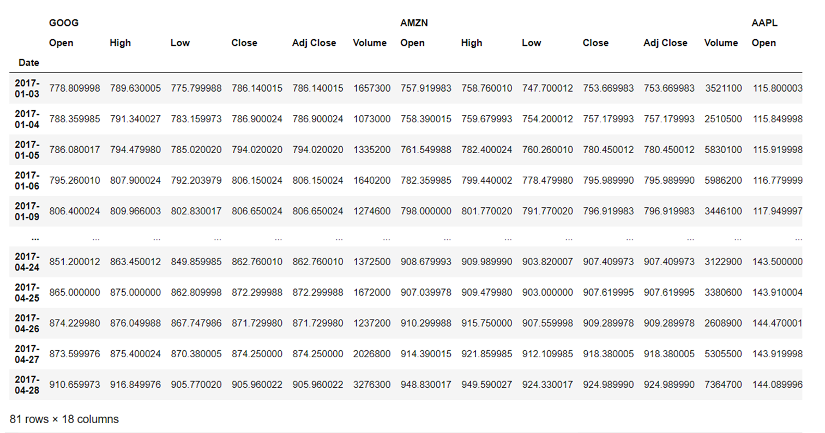Select the 2017-04-28 row date label
The width and height of the screenshot is (825, 433).
click(x=27, y=384)
